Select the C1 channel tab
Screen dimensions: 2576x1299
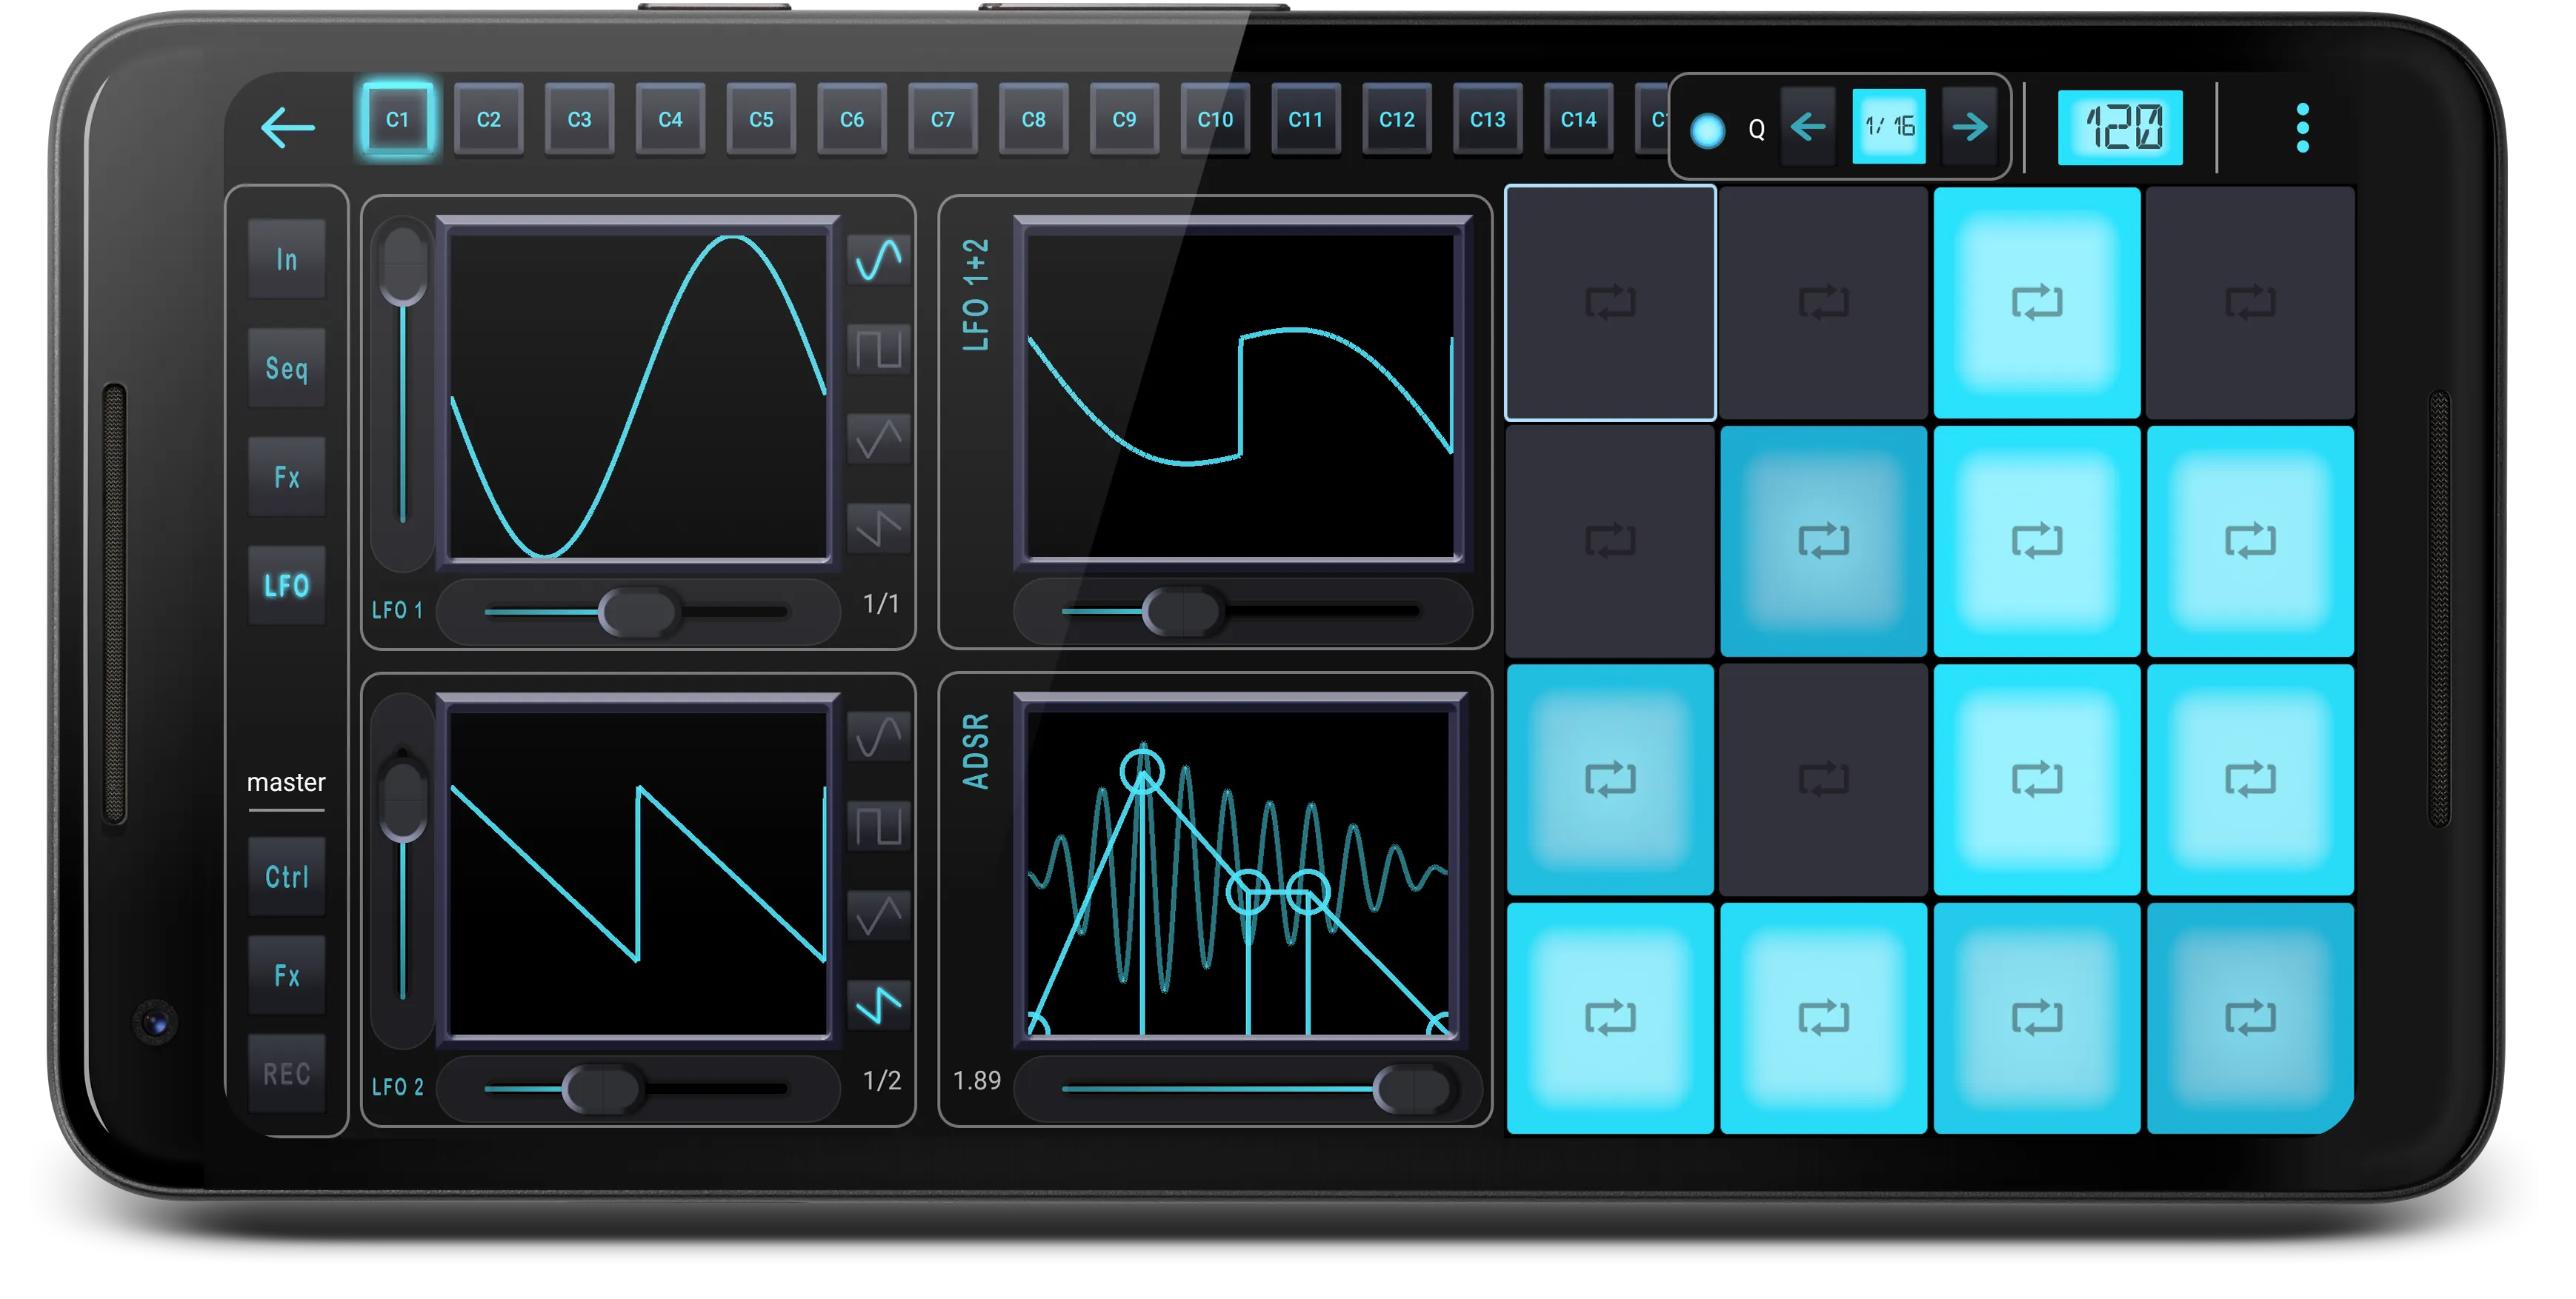point(397,119)
